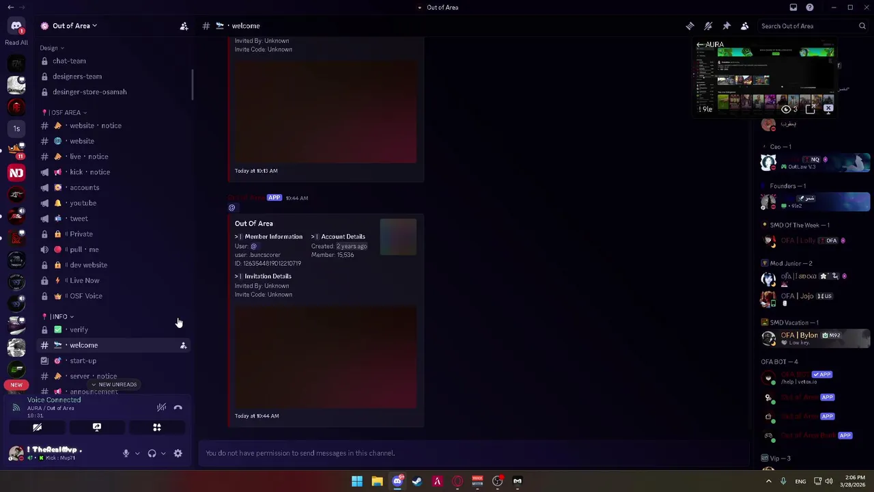Click the search magnifier icon
Screen dimensions: 874x492
[862, 26]
